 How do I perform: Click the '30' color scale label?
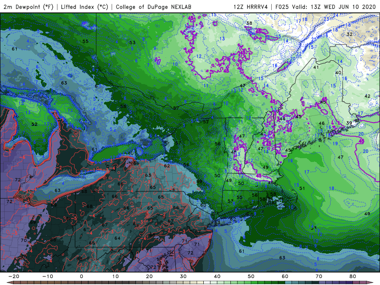tap(183, 276)
